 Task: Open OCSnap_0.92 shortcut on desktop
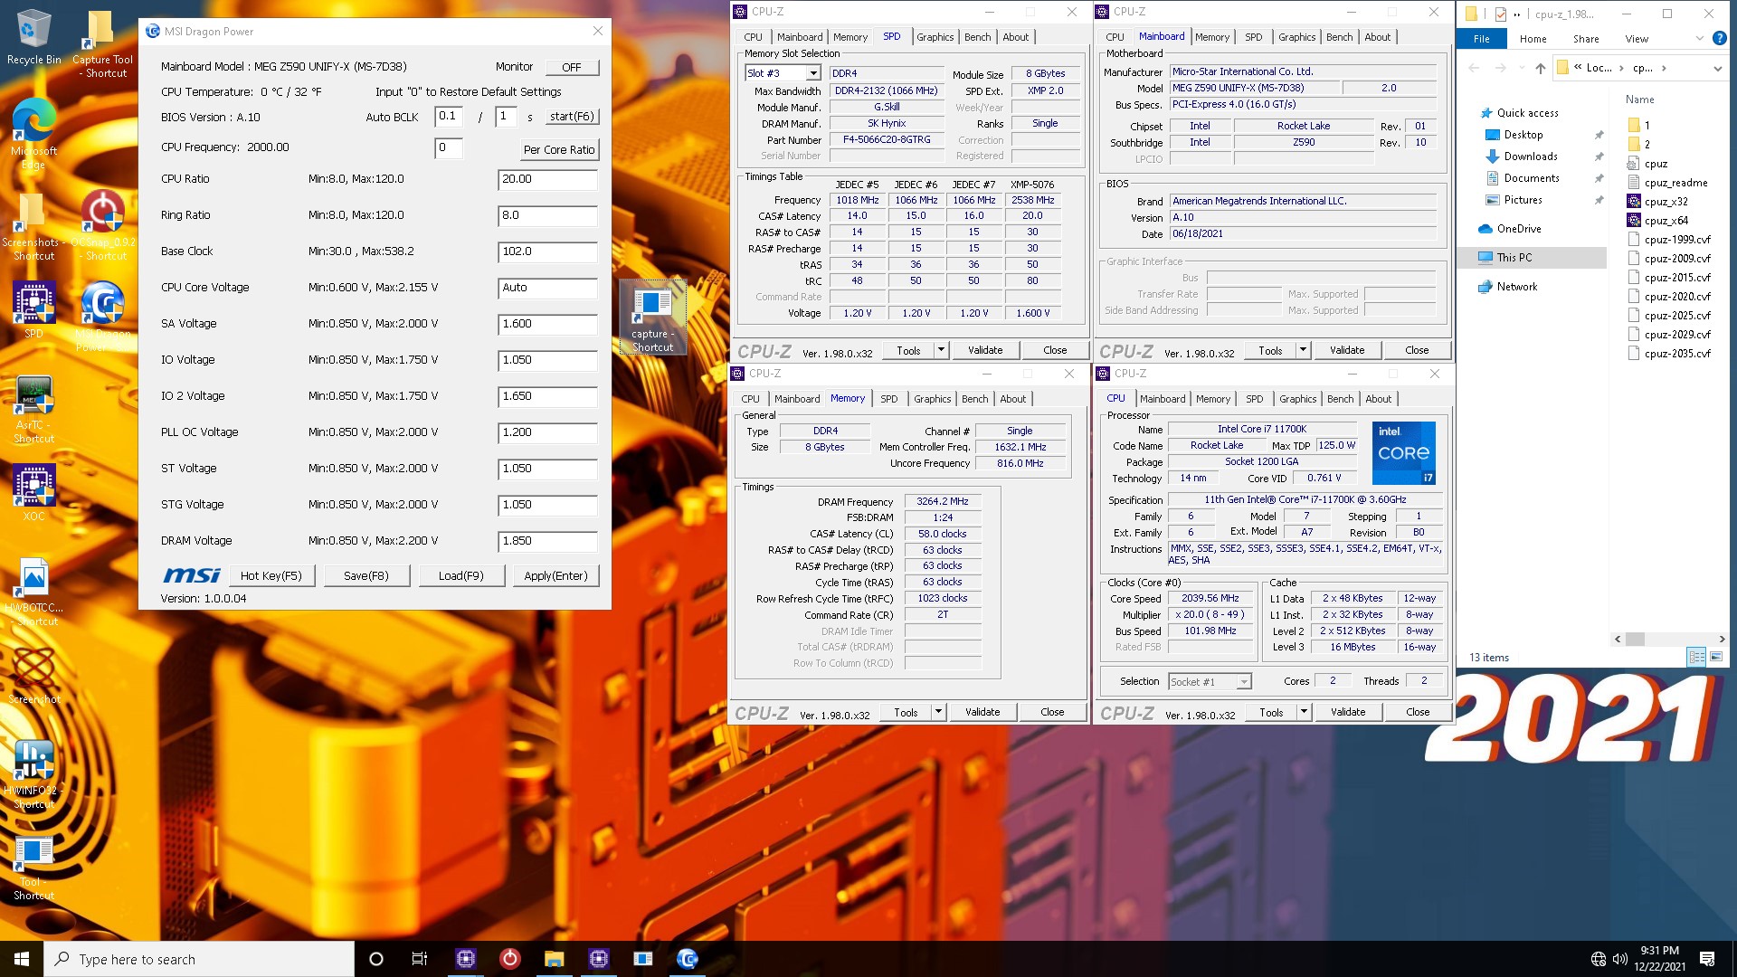click(x=102, y=225)
